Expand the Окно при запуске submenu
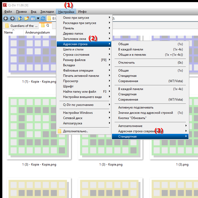Viewport: 198px width, 198px height. click(84, 18)
